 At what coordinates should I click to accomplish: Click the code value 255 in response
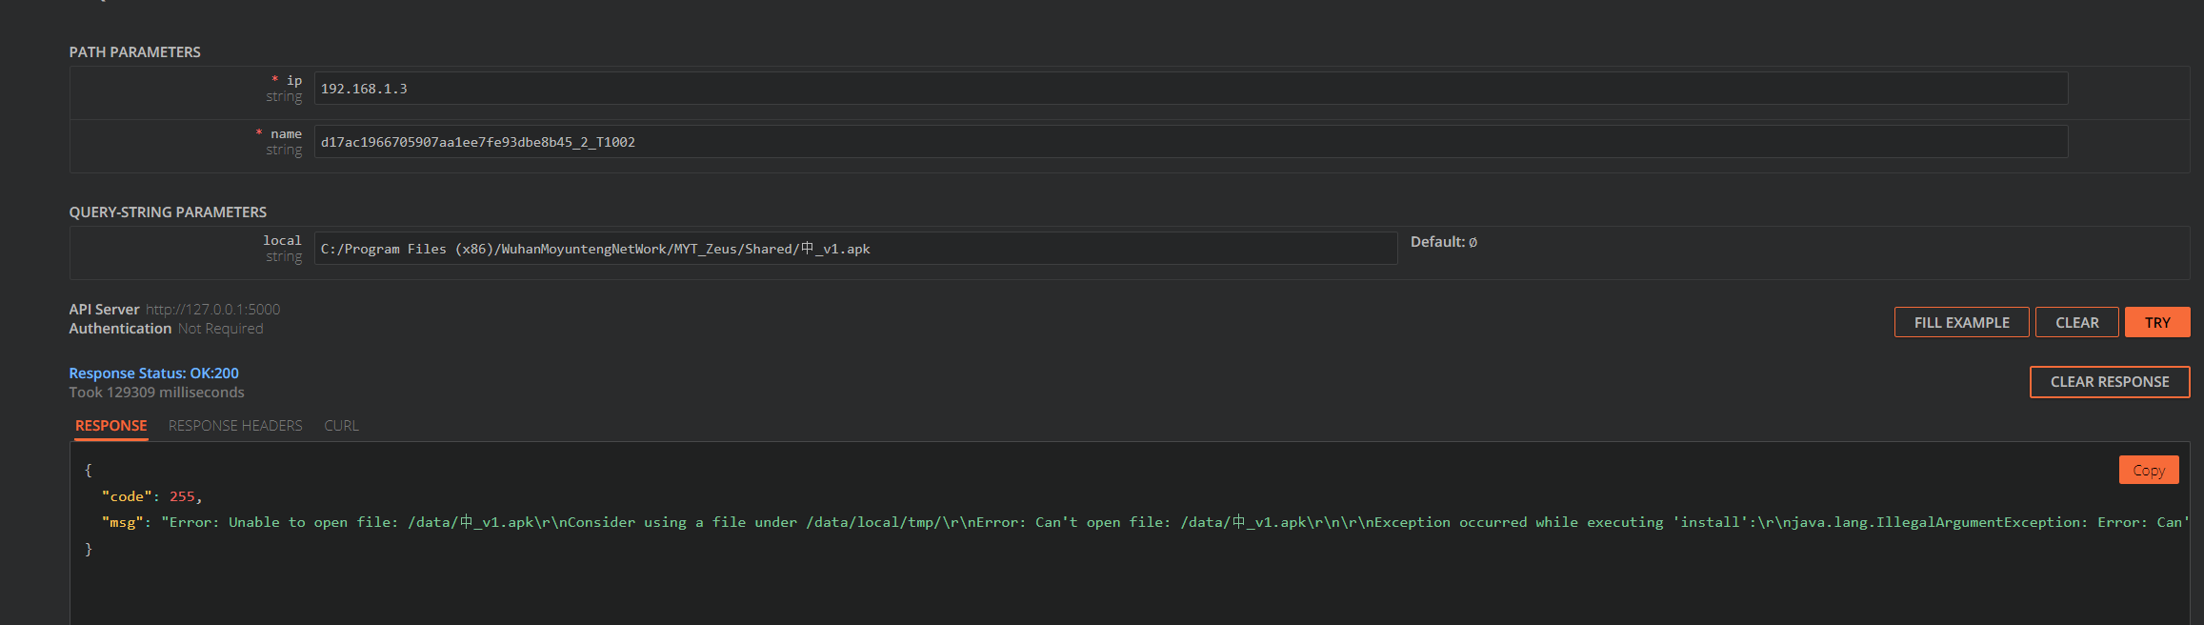(x=182, y=496)
